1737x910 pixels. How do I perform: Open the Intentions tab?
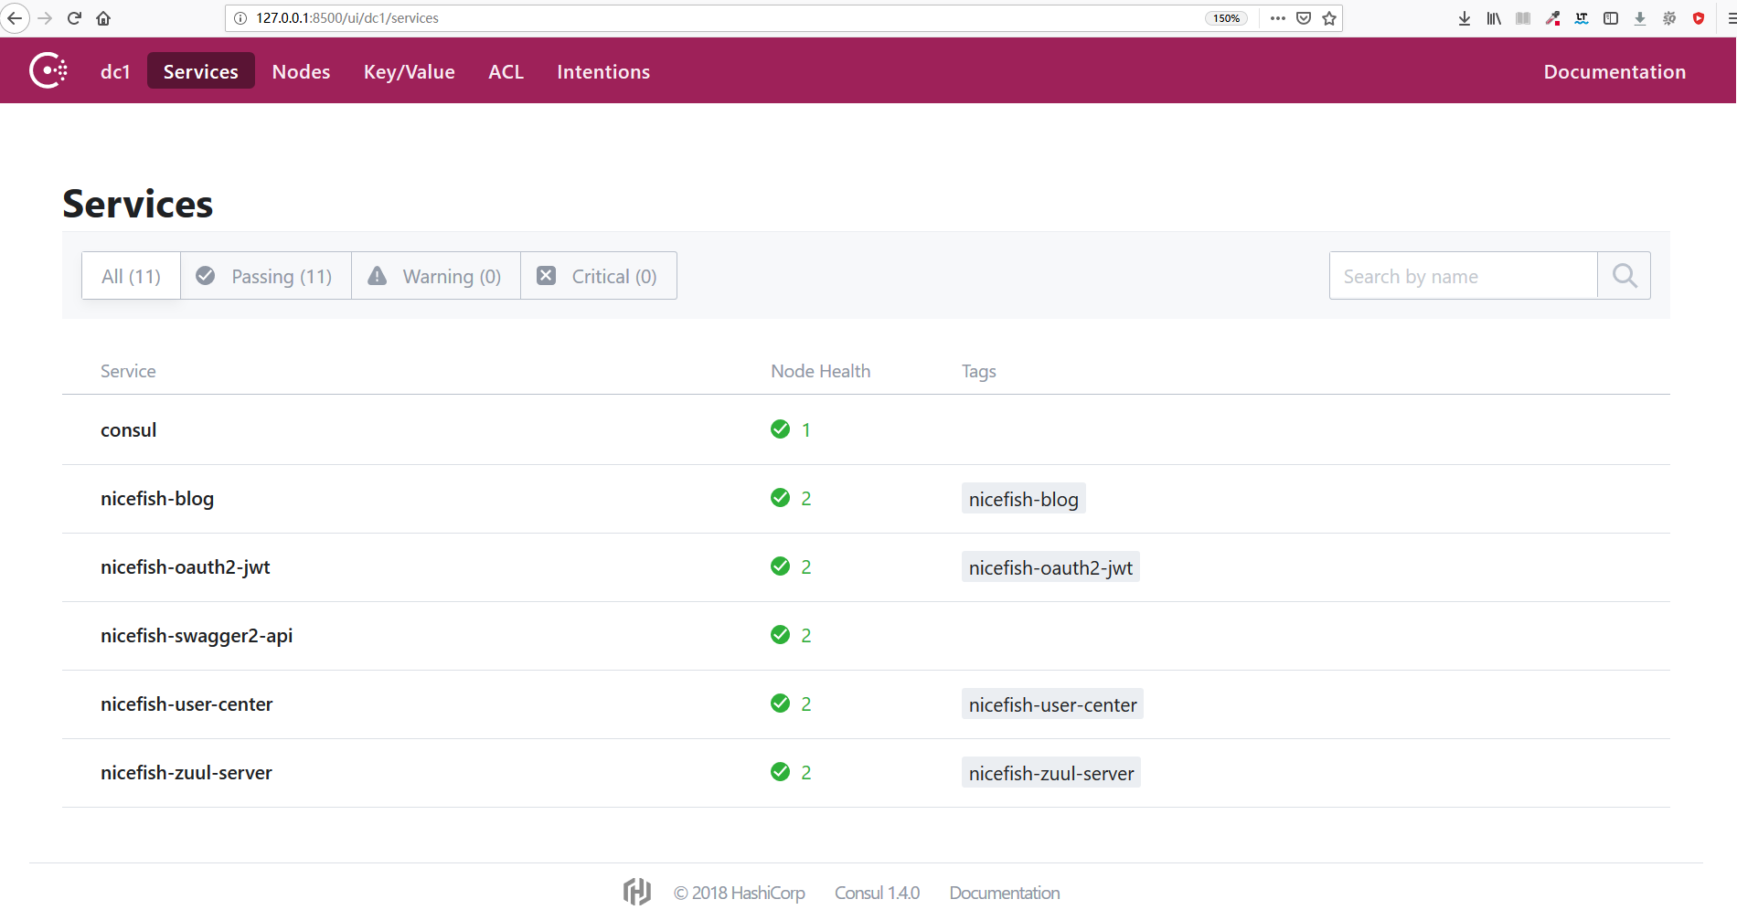[603, 71]
